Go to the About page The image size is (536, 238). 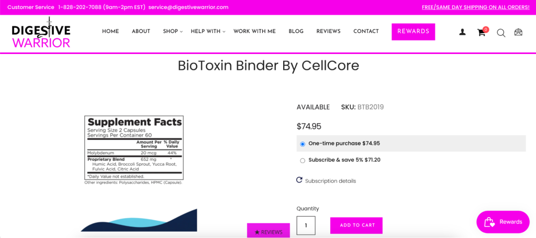point(141,31)
